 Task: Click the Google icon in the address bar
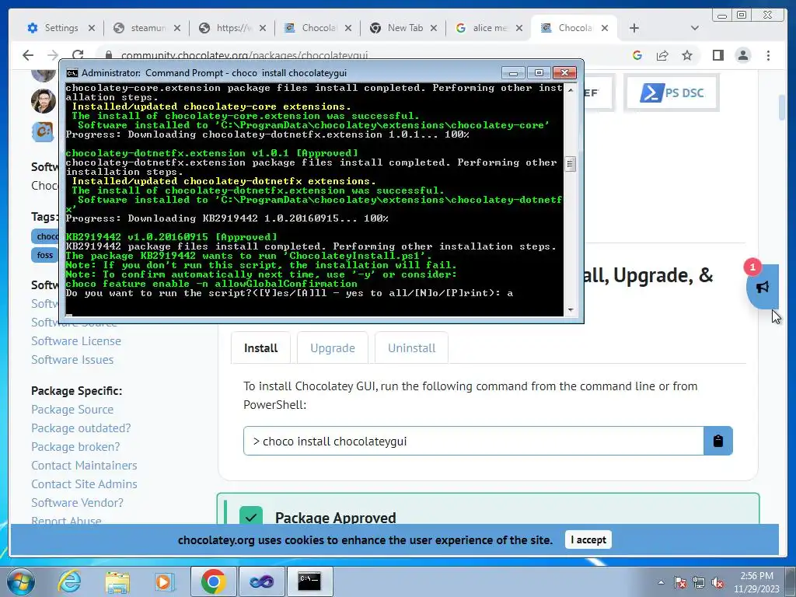tap(637, 55)
